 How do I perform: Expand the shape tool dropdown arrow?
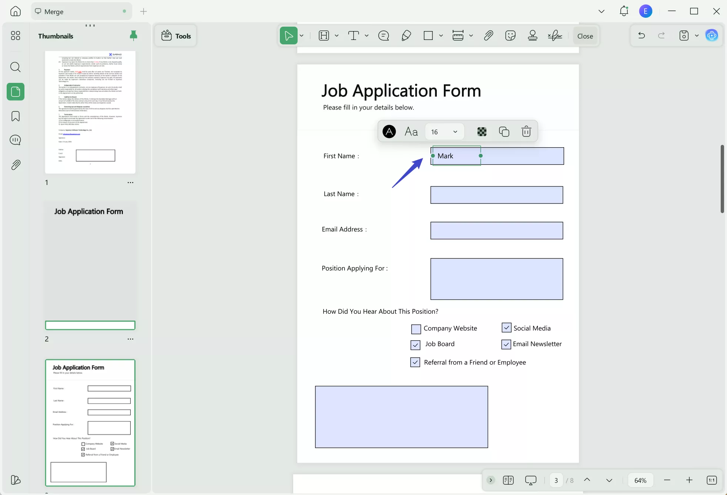(441, 36)
